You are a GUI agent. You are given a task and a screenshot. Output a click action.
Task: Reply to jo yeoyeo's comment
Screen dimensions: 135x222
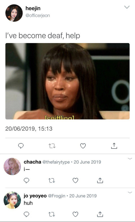point(26,214)
